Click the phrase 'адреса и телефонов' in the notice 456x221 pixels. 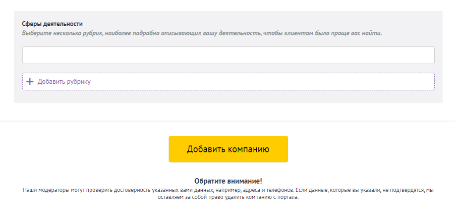pos(268,191)
